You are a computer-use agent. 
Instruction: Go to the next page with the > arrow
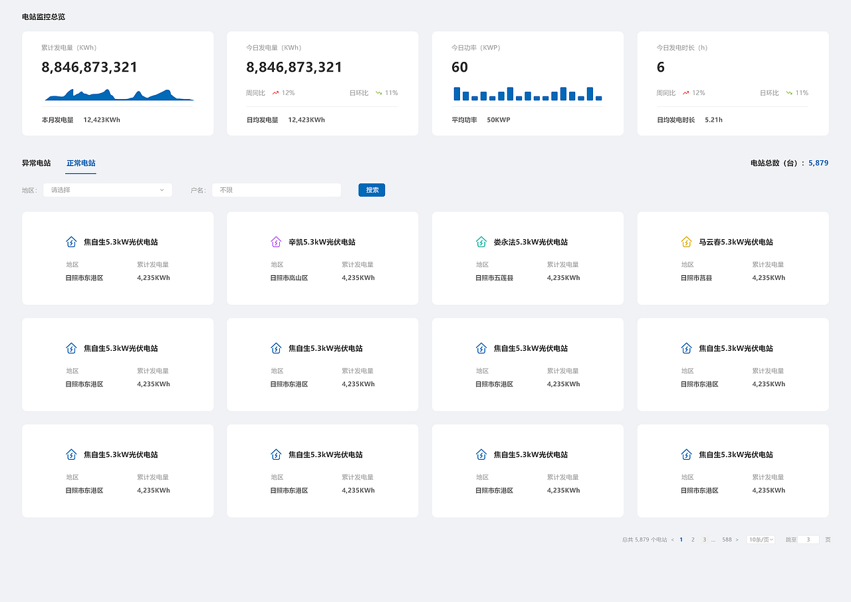(737, 540)
